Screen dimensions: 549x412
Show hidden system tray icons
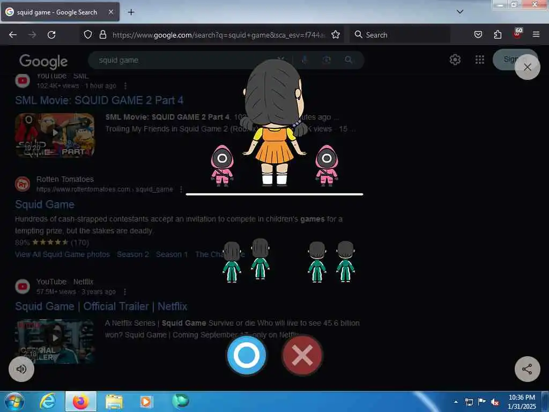click(456, 402)
